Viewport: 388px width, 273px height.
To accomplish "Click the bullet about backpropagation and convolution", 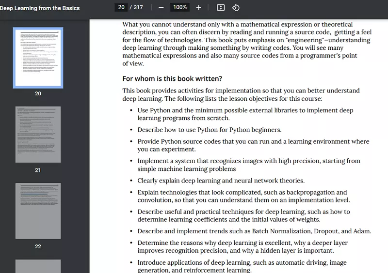I will pos(243,196).
